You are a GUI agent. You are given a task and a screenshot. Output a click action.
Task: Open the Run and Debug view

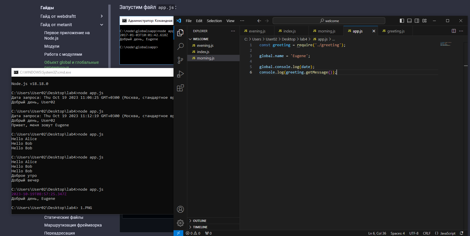tap(180, 74)
